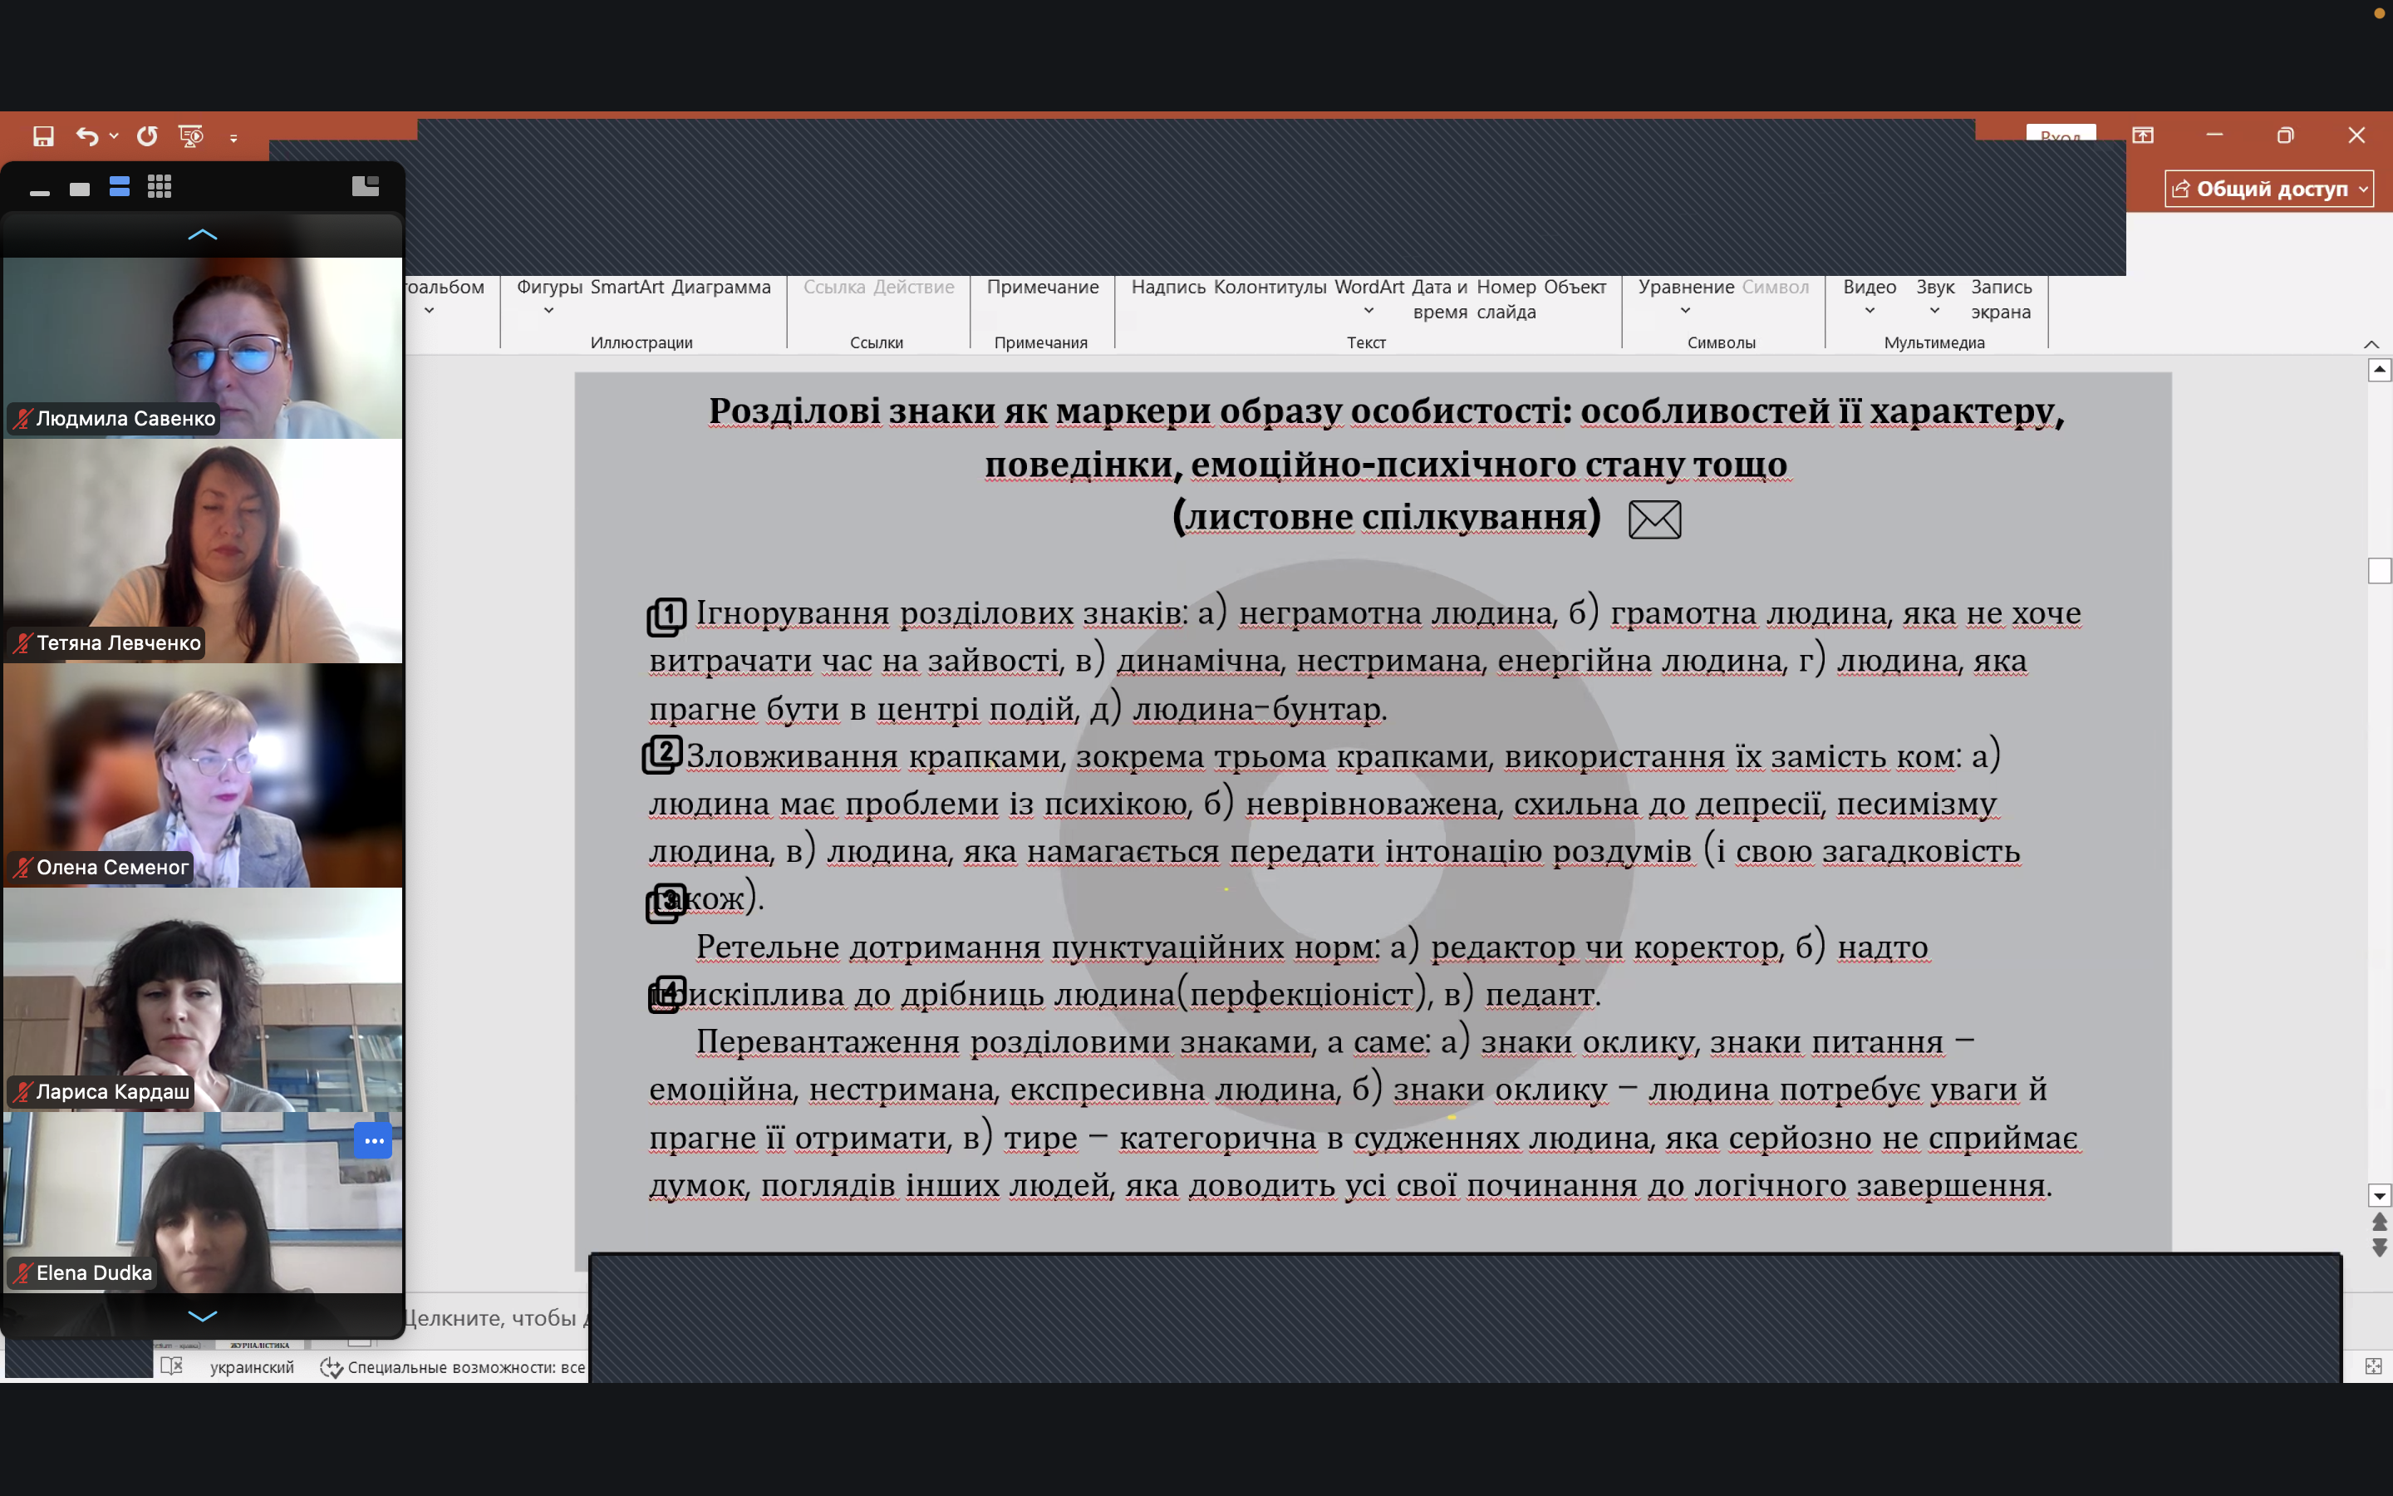2393x1496 pixels.
Task: Expand Customize Quick Access Toolbar dropdown
Action: tap(233, 139)
